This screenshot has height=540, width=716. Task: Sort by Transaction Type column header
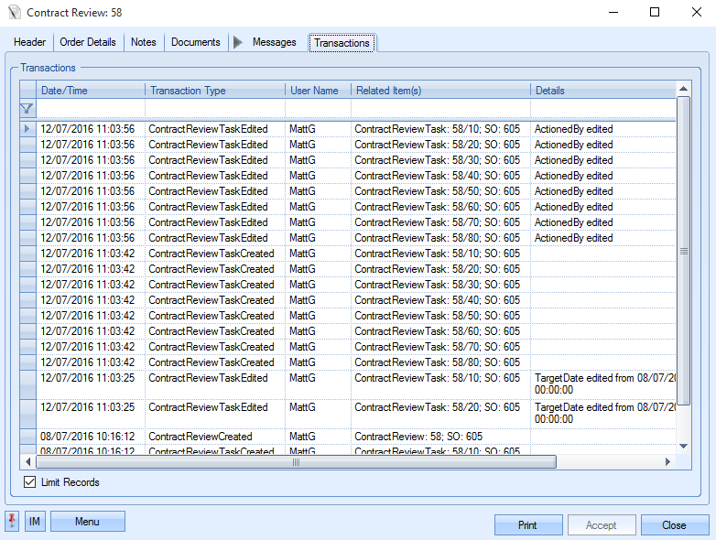214,91
